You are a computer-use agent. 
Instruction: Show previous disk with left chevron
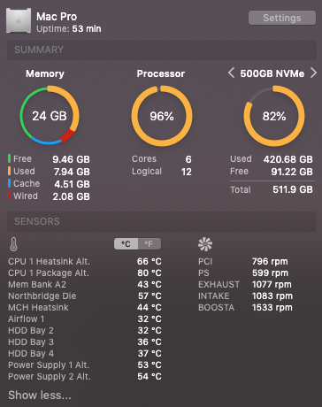coord(232,73)
